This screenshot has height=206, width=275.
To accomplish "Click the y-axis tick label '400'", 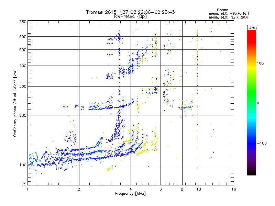I will [23, 66].
